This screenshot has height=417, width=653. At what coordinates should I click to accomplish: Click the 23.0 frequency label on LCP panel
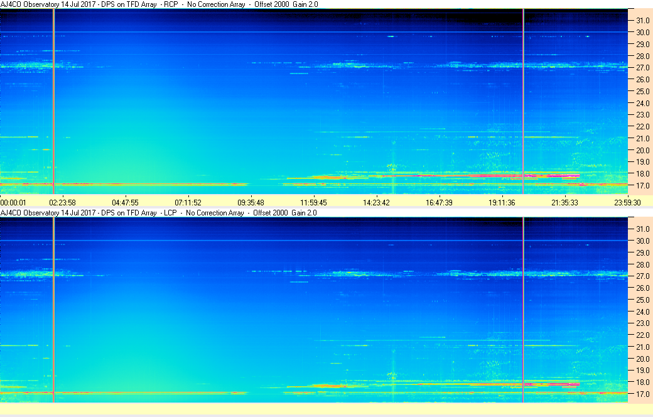coord(642,323)
